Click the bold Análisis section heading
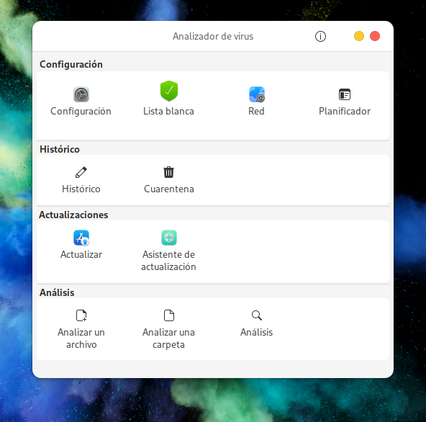 click(57, 292)
